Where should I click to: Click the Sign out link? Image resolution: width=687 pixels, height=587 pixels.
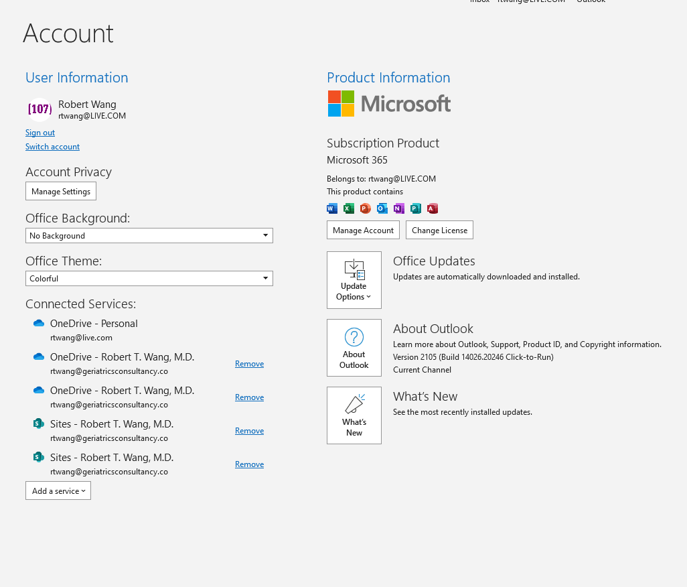40,133
